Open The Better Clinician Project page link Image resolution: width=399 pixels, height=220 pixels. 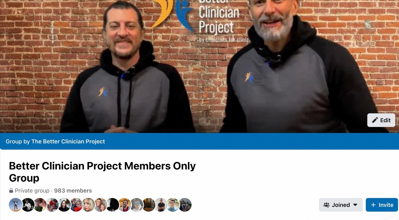(68, 141)
